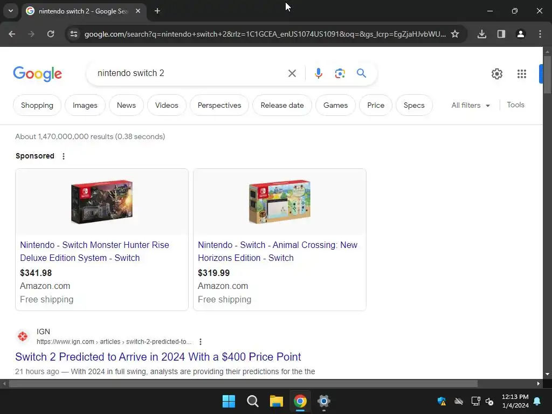The image size is (552, 414).
Task: Click the $319.99 price
Action: tap(213, 273)
